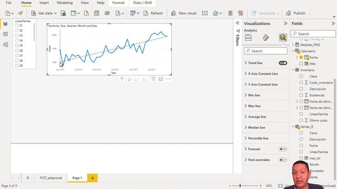Image resolution: width=337 pixels, height=189 pixels.
Task: Switch to the FCST_estacional page tab
Action: click(51, 178)
